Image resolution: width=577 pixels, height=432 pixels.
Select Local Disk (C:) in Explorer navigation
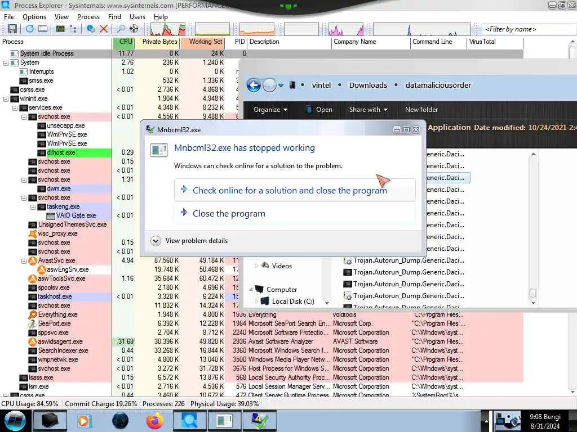coord(293,301)
